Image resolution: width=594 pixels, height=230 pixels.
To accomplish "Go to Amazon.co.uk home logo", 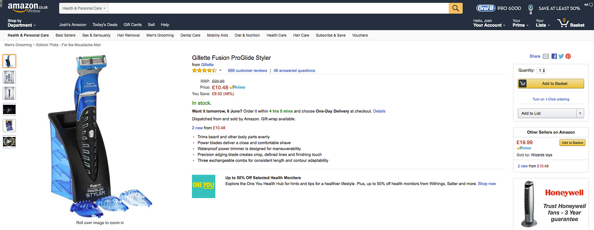I will pos(28,8).
